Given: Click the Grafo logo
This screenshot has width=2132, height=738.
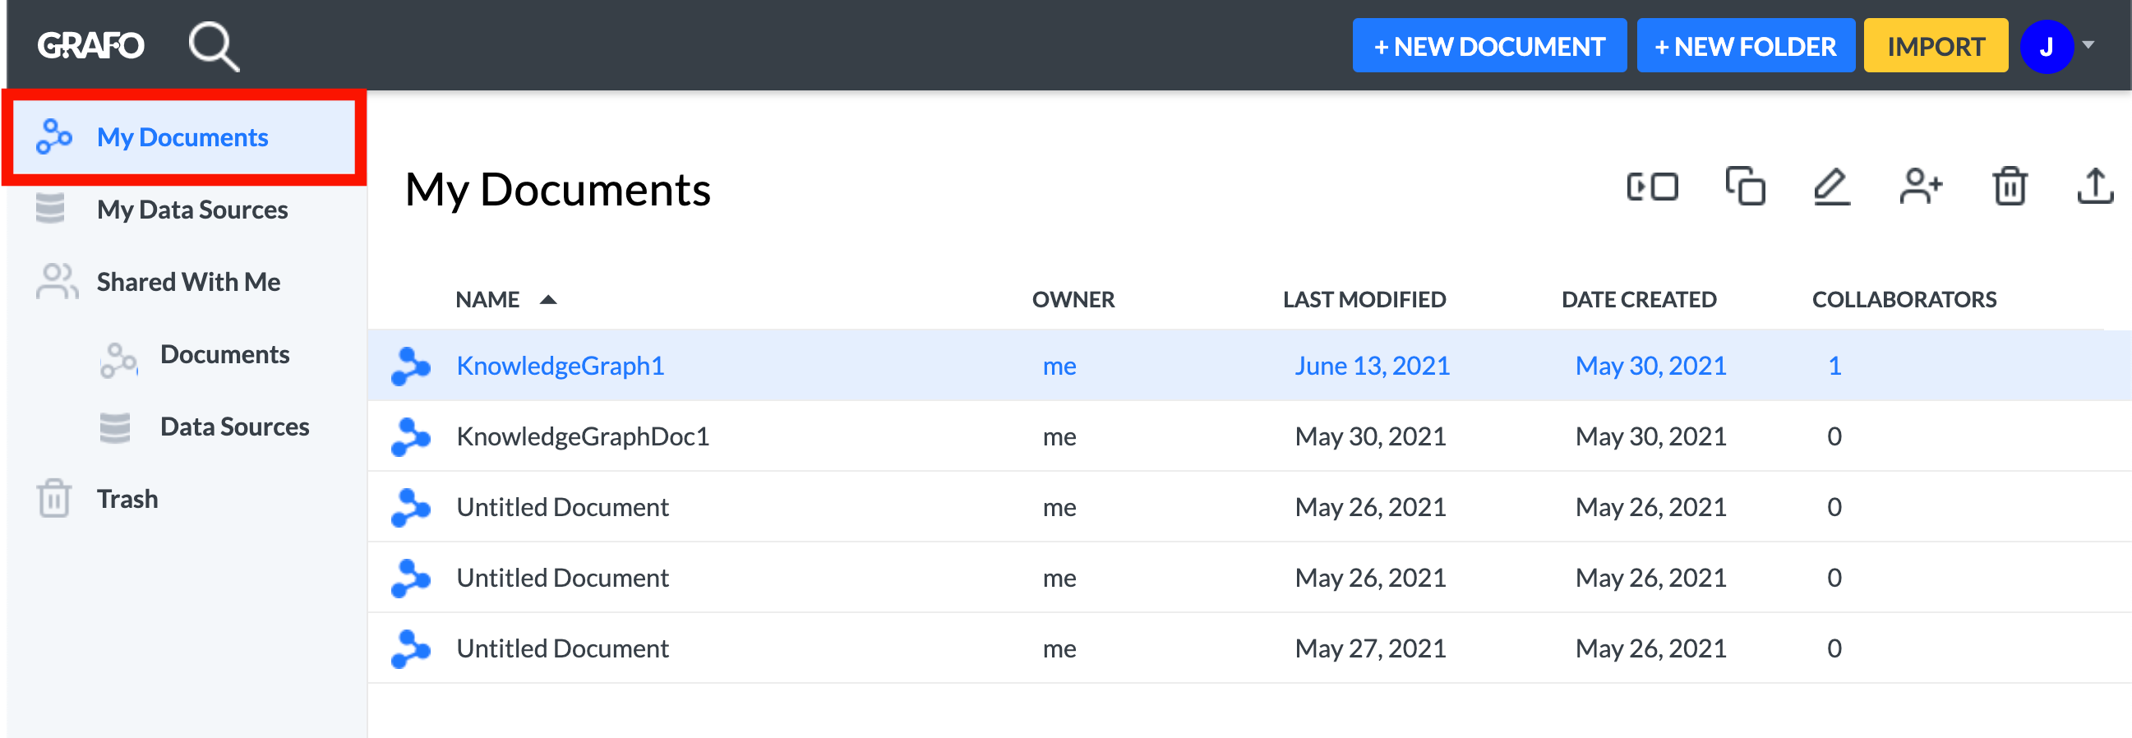Looking at the screenshot, I should (x=91, y=45).
